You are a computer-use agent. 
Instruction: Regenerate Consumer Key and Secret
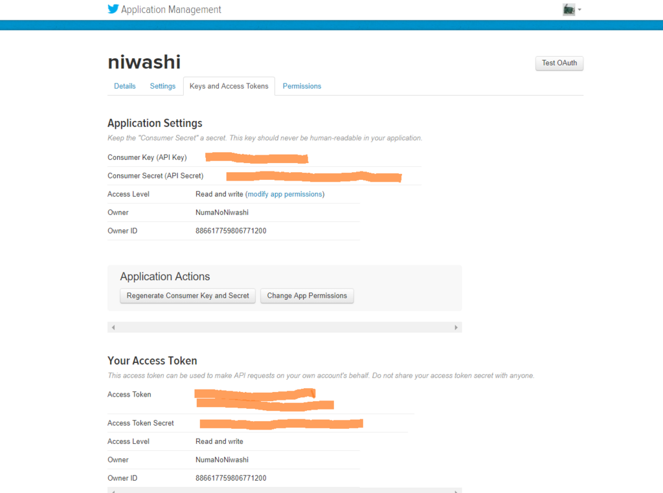188,296
